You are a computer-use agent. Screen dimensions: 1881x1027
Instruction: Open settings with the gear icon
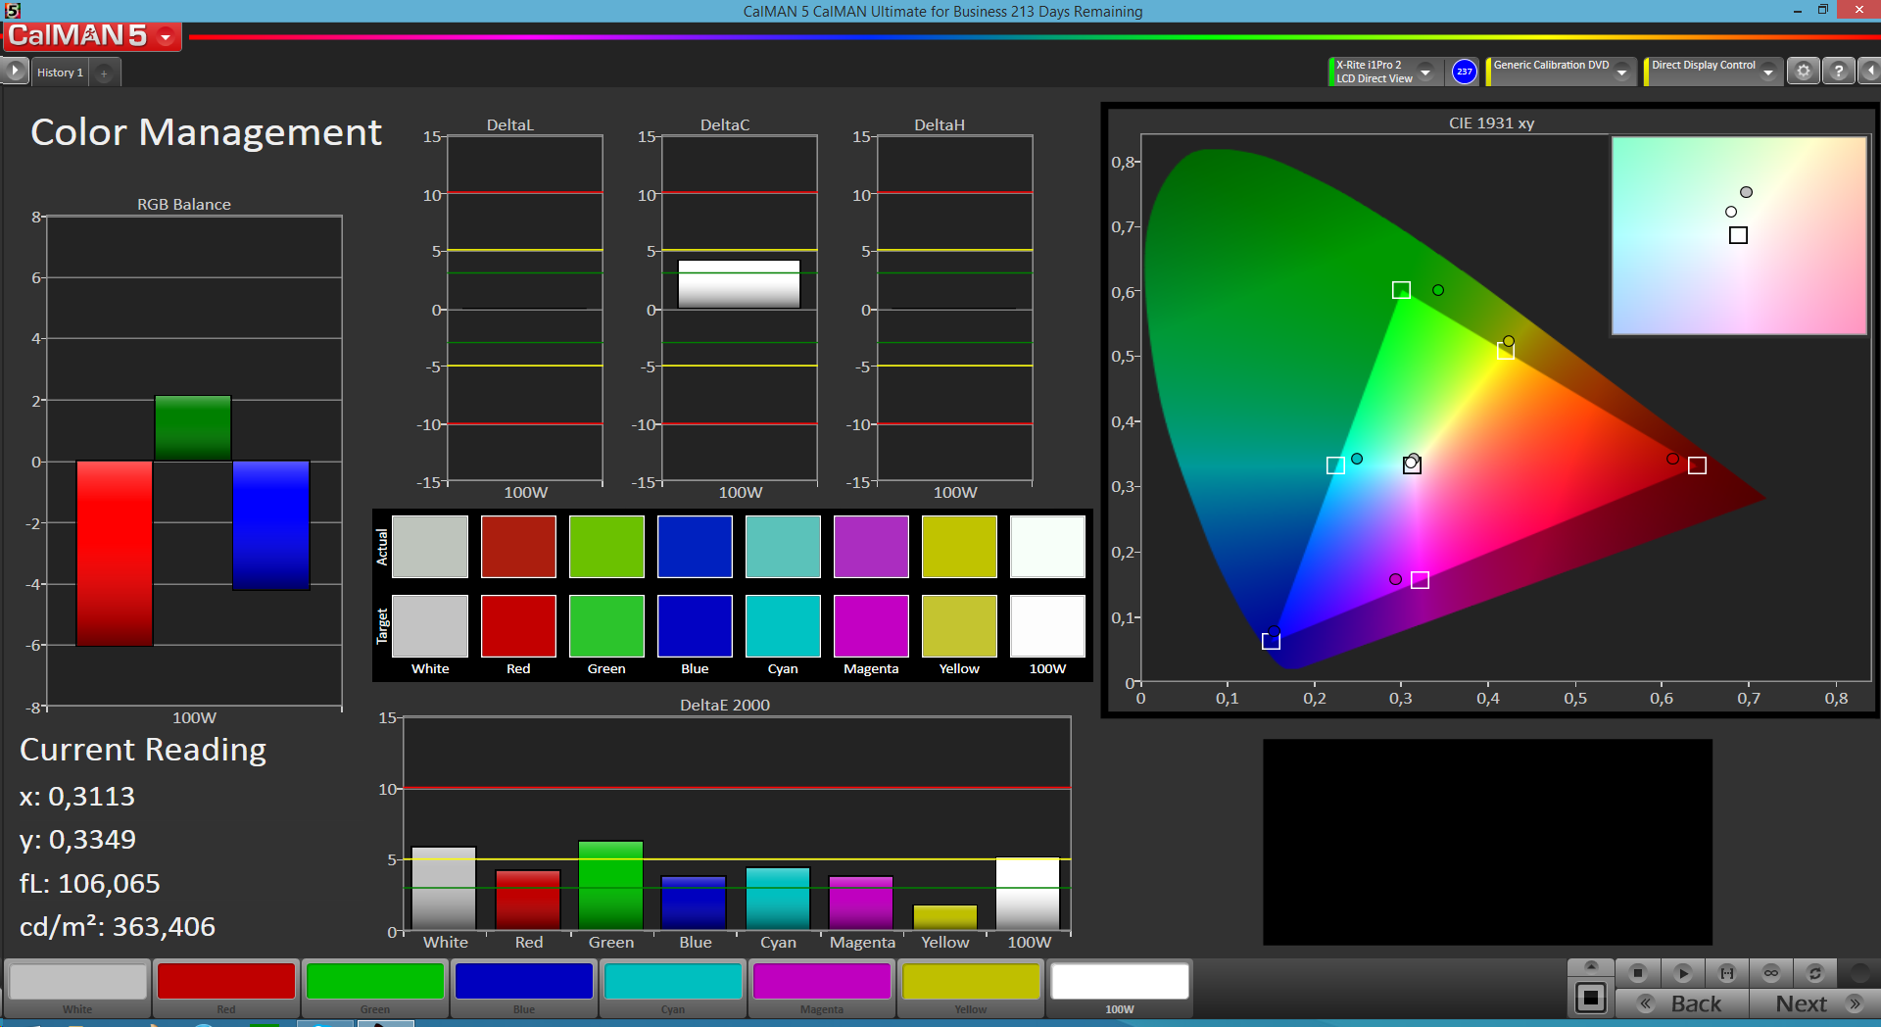(1803, 72)
